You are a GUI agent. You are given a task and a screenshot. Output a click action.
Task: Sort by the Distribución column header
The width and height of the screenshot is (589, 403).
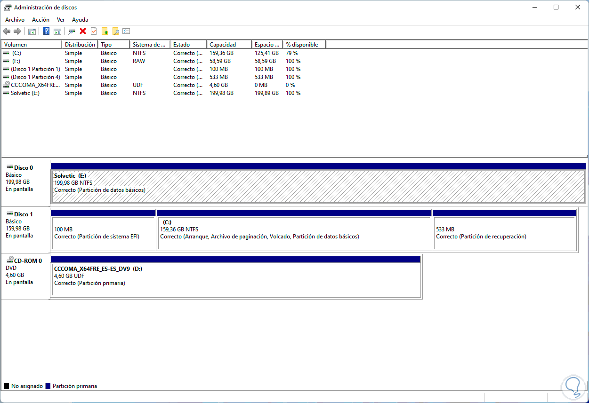(x=80, y=45)
